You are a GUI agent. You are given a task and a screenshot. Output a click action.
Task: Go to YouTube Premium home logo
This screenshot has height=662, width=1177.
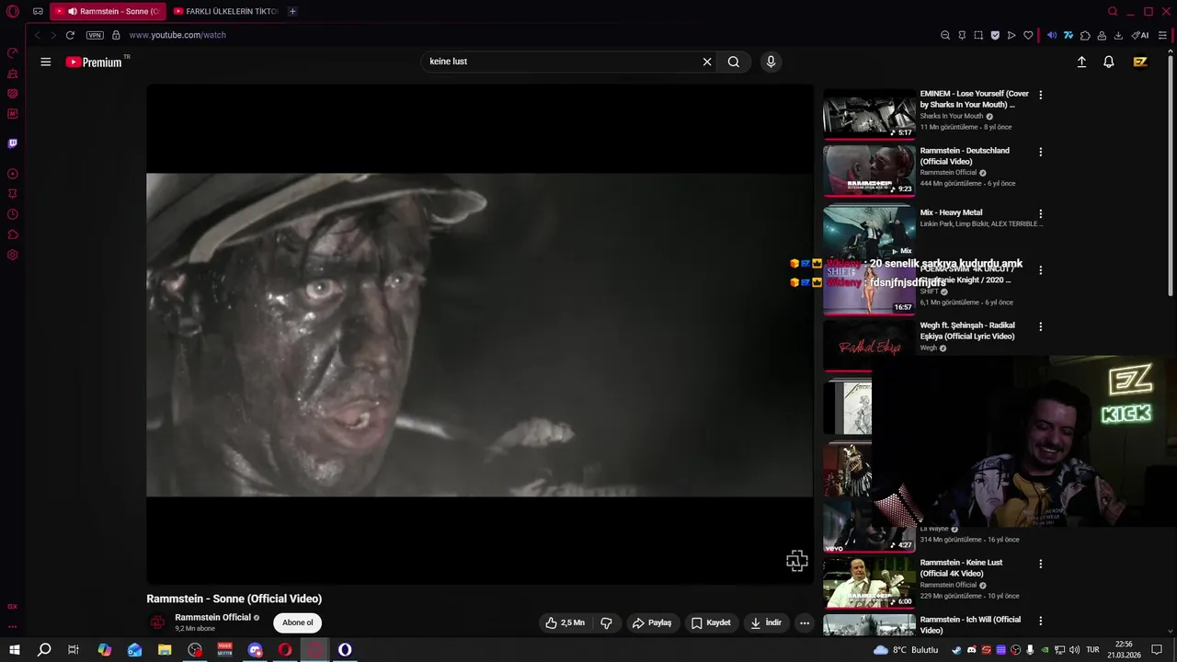(x=94, y=62)
